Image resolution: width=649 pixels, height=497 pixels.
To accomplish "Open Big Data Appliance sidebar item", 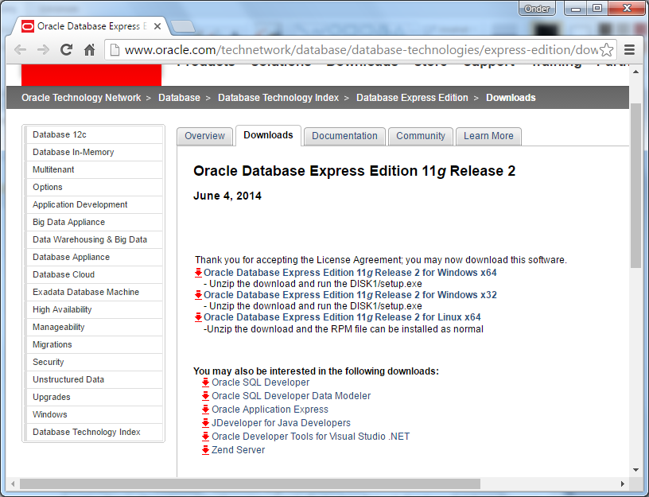I will click(95, 222).
